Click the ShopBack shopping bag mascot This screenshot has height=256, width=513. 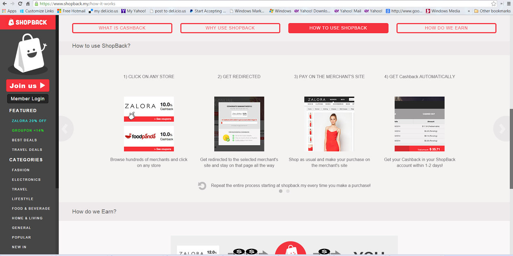29,54
